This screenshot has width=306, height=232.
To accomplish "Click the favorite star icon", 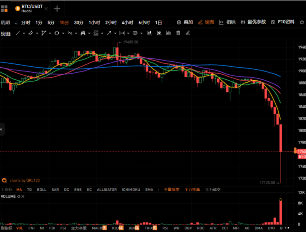I will pyautogui.click(x=302, y=22).
